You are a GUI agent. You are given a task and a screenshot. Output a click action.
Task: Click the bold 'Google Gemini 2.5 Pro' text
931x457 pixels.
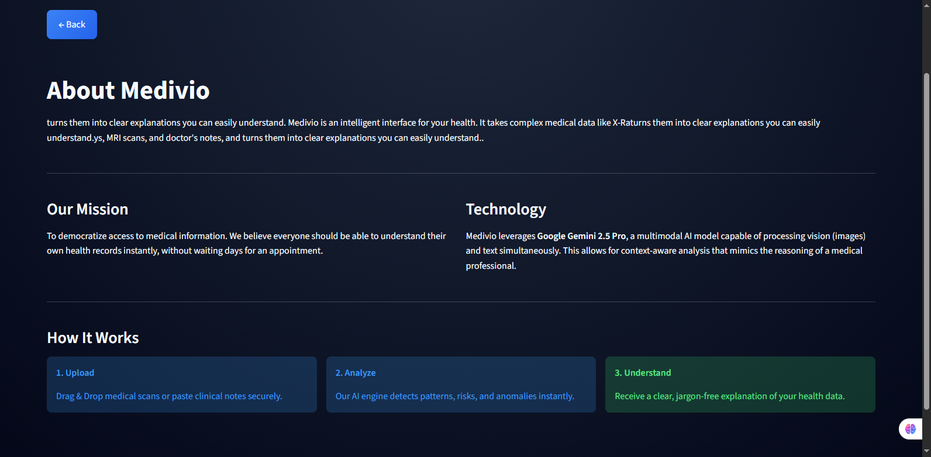pyautogui.click(x=582, y=236)
